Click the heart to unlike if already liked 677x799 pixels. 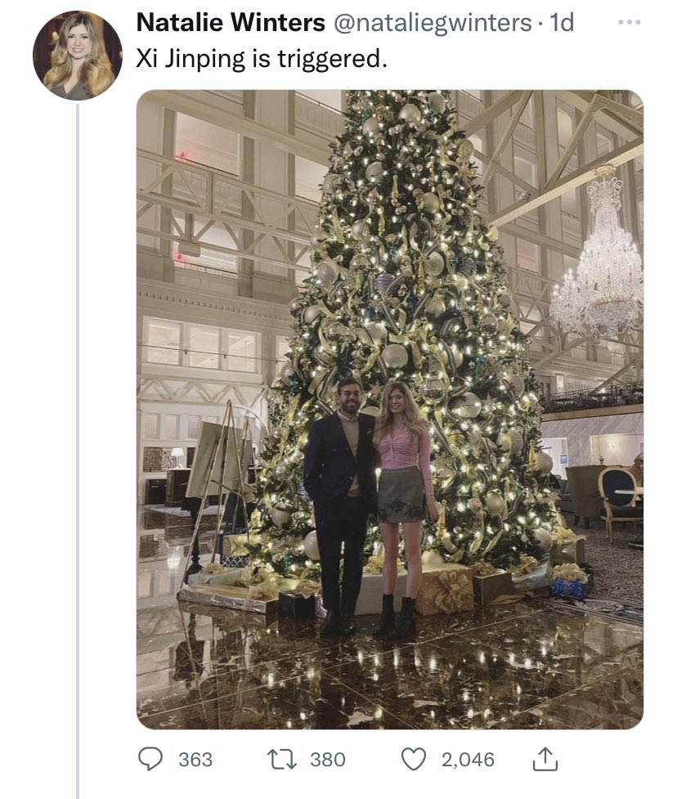pos(413,760)
